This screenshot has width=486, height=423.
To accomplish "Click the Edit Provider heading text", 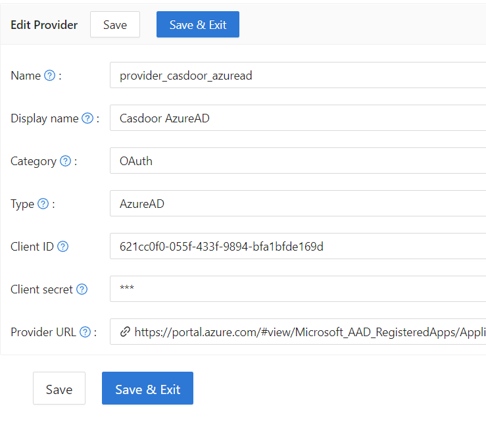I will pyautogui.click(x=44, y=25).
